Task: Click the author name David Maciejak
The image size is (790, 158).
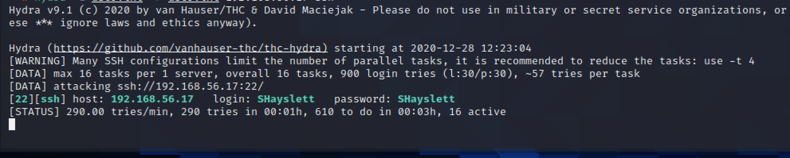Action: coord(308,10)
